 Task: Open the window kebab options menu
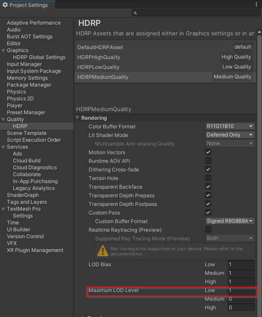click(x=256, y=5)
